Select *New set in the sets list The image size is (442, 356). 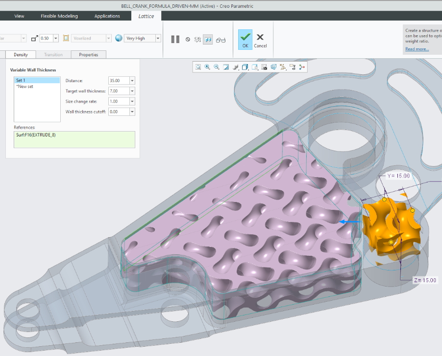pyautogui.click(x=25, y=87)
